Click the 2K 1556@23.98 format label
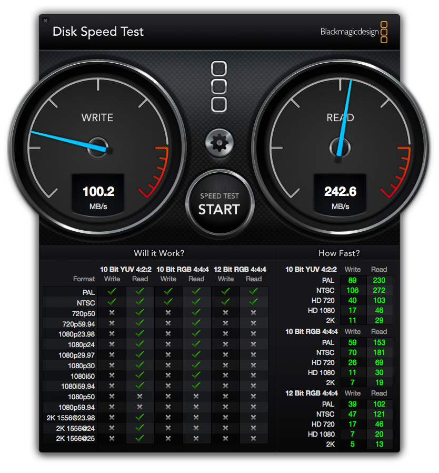Image resolution: width=439 pixels, height=473 pixels. click(x=71, y=418)
